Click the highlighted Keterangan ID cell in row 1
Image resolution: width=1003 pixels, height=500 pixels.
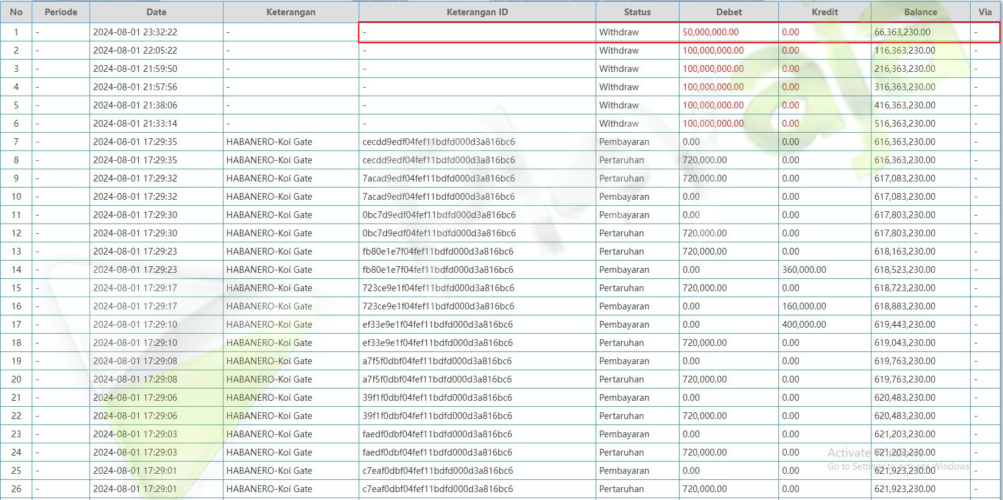(x=477, y=32)
